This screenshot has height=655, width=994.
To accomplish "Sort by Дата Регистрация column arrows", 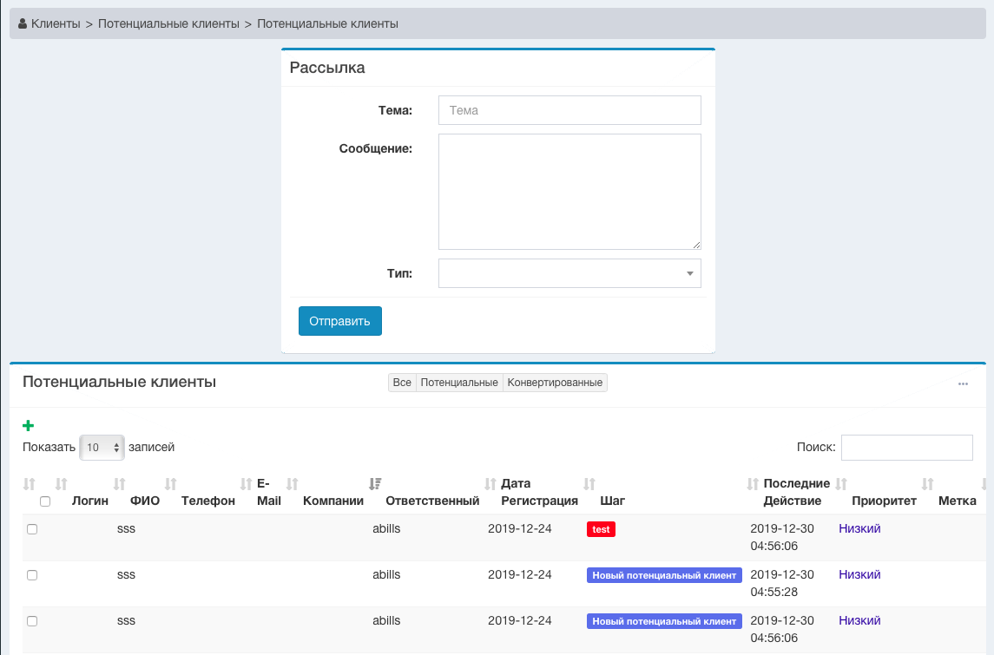I will tap(491, 483).
